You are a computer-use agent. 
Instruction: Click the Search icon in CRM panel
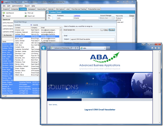click(4, 16)
